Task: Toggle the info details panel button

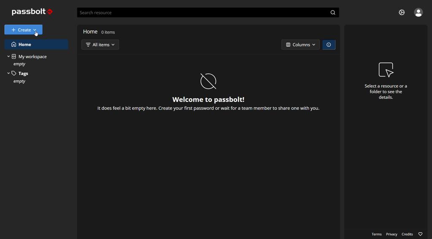Action: 329,45
